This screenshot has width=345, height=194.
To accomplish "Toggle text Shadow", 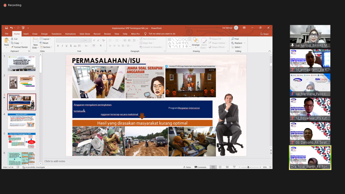I will pyautogui.click(x=71, y=46).
